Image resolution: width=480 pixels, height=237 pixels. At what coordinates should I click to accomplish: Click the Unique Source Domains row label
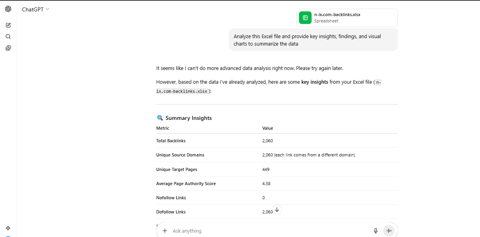(x=180, y=155)
